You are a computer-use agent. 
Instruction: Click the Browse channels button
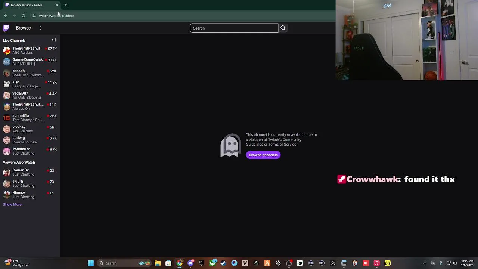263,155
